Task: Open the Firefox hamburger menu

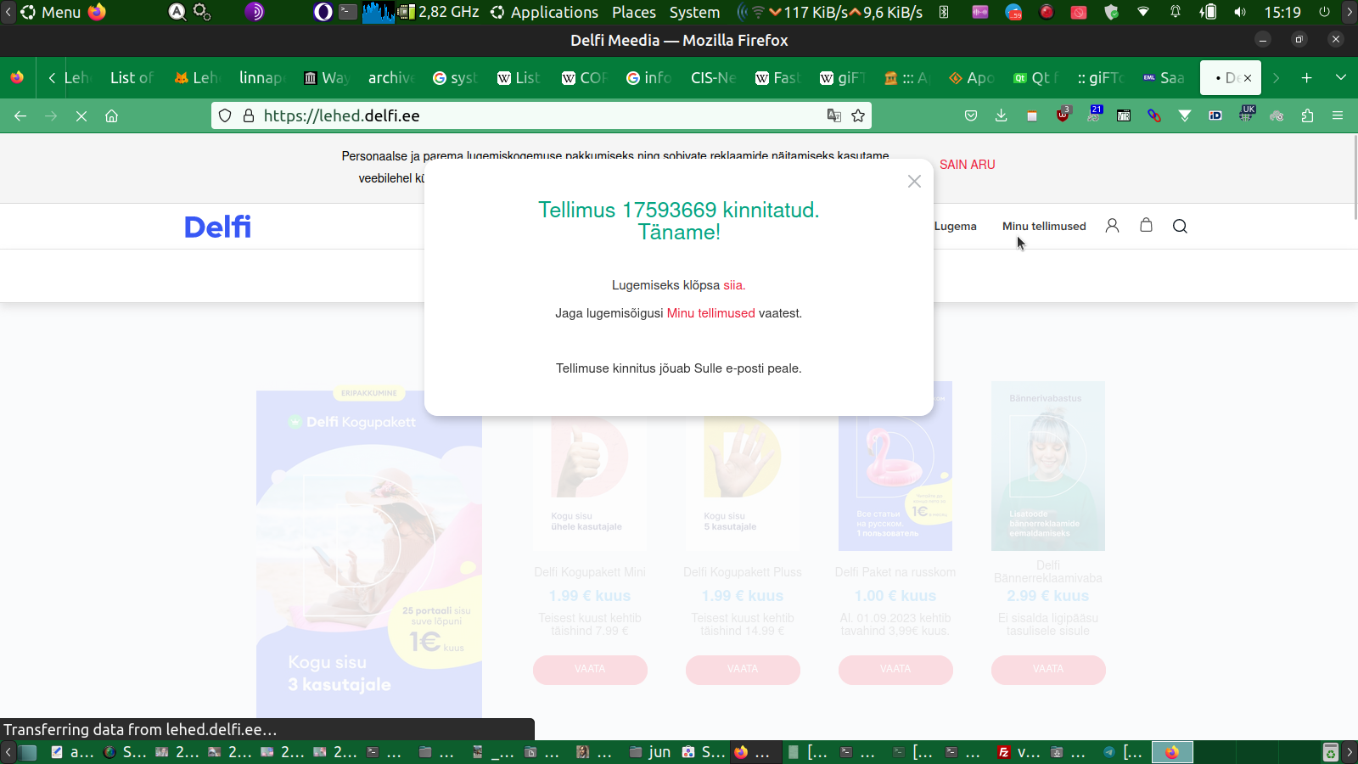Action: (1338, 115)
